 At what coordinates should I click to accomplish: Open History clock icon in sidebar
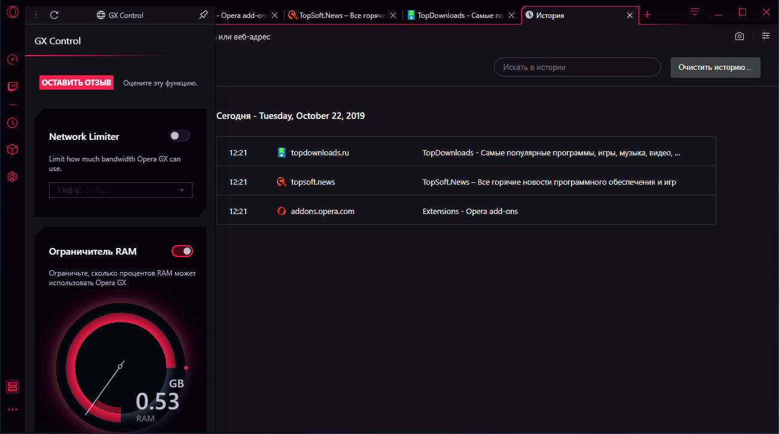click(x=12, y=123)
